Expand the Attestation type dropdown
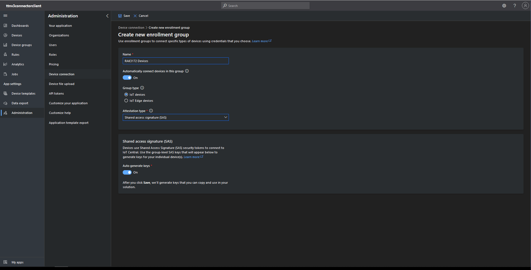 (176, 117)
